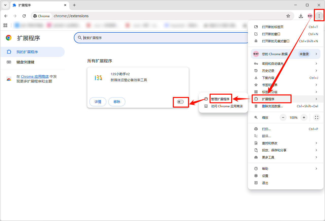Screen dimensions: 325x221
Task: Click the bookmark star icon in address bar
Action: click(x=288, y=16)
